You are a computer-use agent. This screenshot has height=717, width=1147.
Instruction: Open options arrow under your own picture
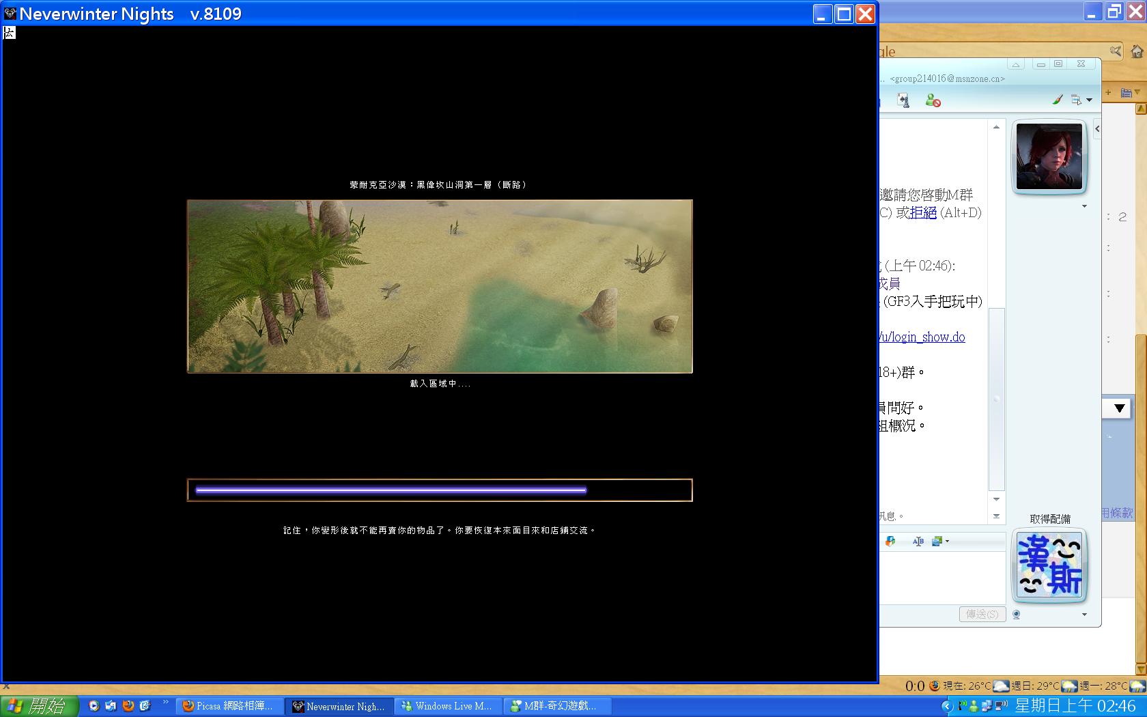click(x=1084, y=615)
